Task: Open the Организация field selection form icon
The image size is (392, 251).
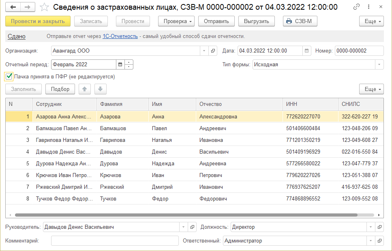Action: 213,51
